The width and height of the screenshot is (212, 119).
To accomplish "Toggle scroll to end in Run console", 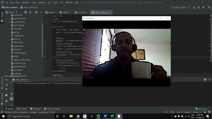I will (x=11, y=99).
